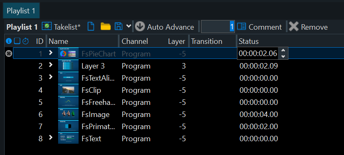The width and height of the screenshot is (344, 155).
Task: Click the blue info column icon
Action: (x=9, y=41)
